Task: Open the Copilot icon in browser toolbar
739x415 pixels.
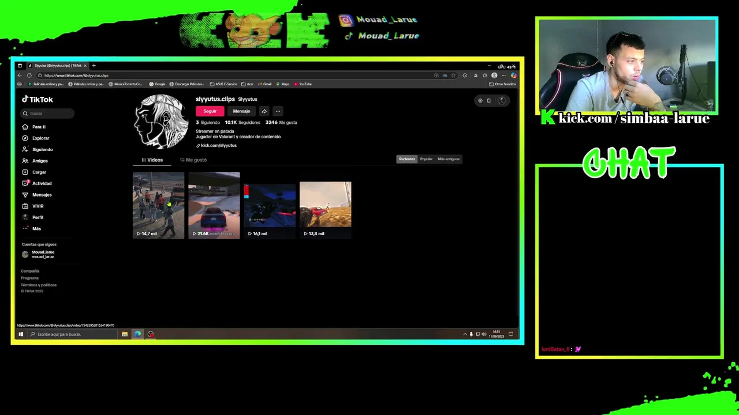Action: [513, 76]
